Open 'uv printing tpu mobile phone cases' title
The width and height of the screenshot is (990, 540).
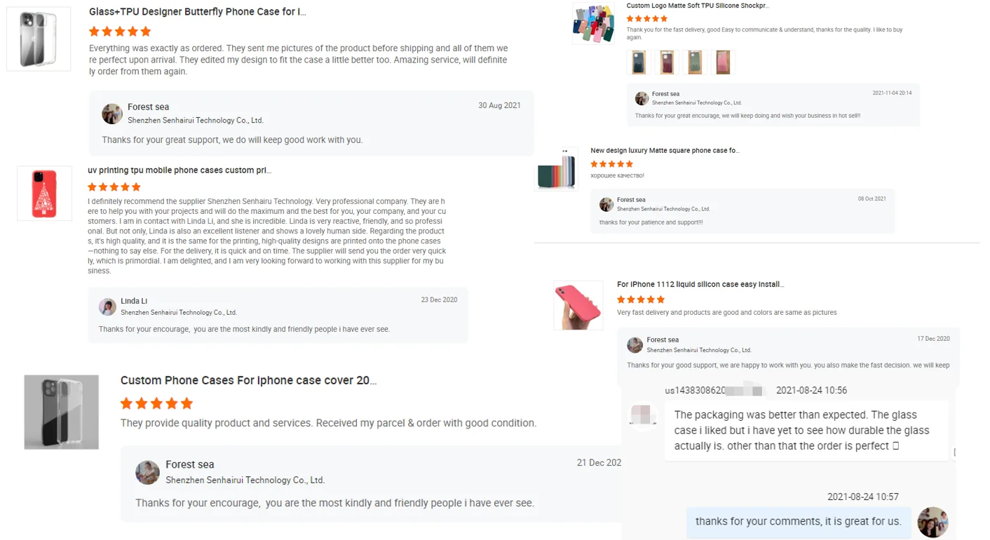pyautogui.click(x=179, y=170)
